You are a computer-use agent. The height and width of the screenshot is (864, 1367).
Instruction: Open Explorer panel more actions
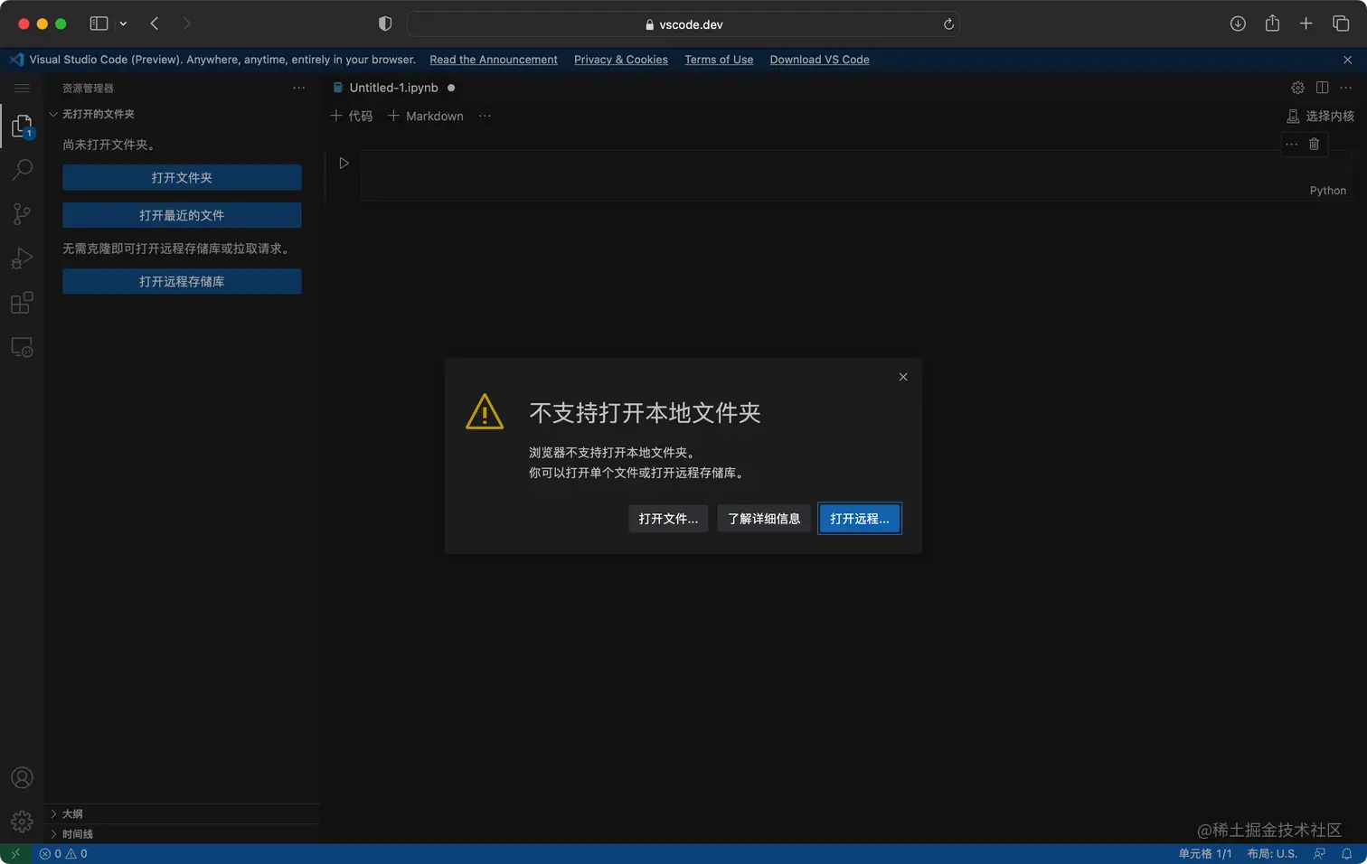coord(298,88)
